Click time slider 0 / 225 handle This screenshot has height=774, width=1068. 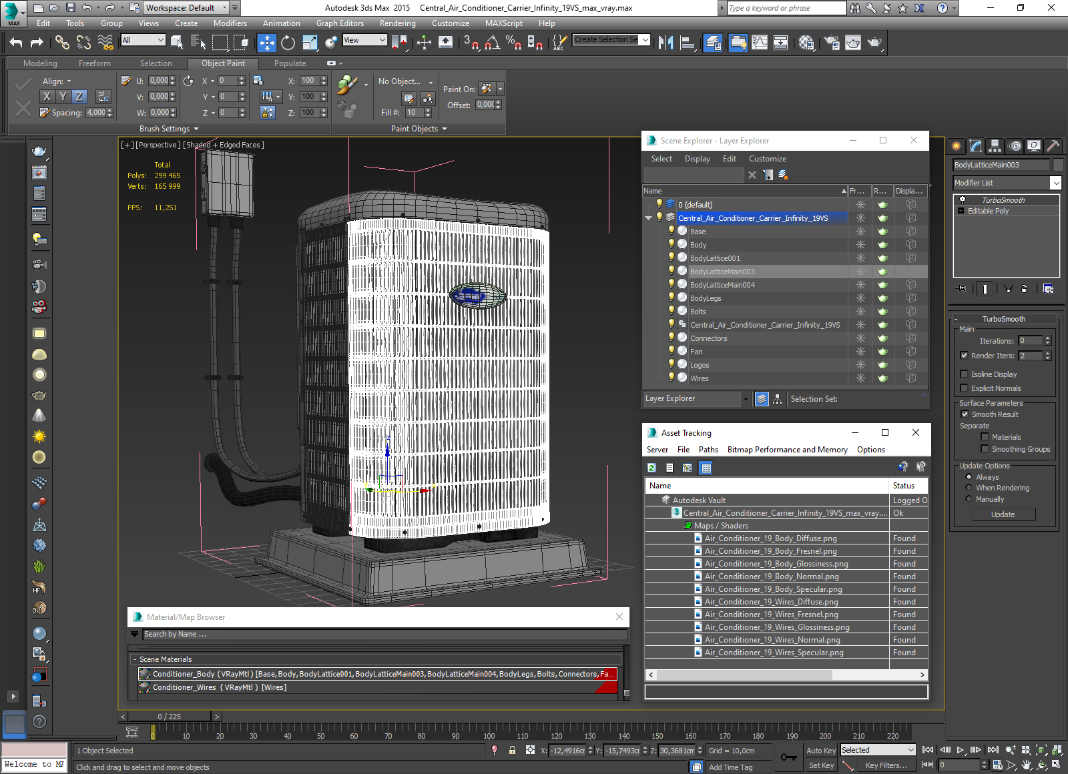[x=170, y=717]
